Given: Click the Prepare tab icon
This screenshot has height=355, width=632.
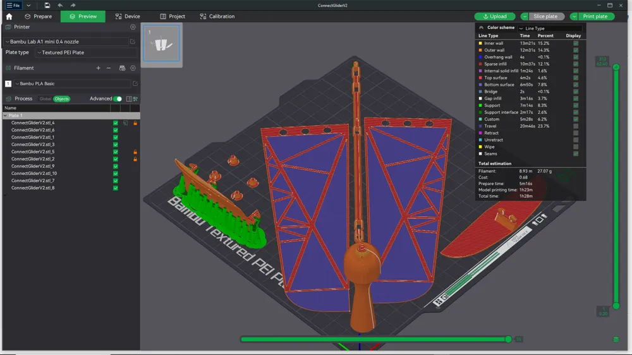Looking at the screenshot, I should click(27, 16).
